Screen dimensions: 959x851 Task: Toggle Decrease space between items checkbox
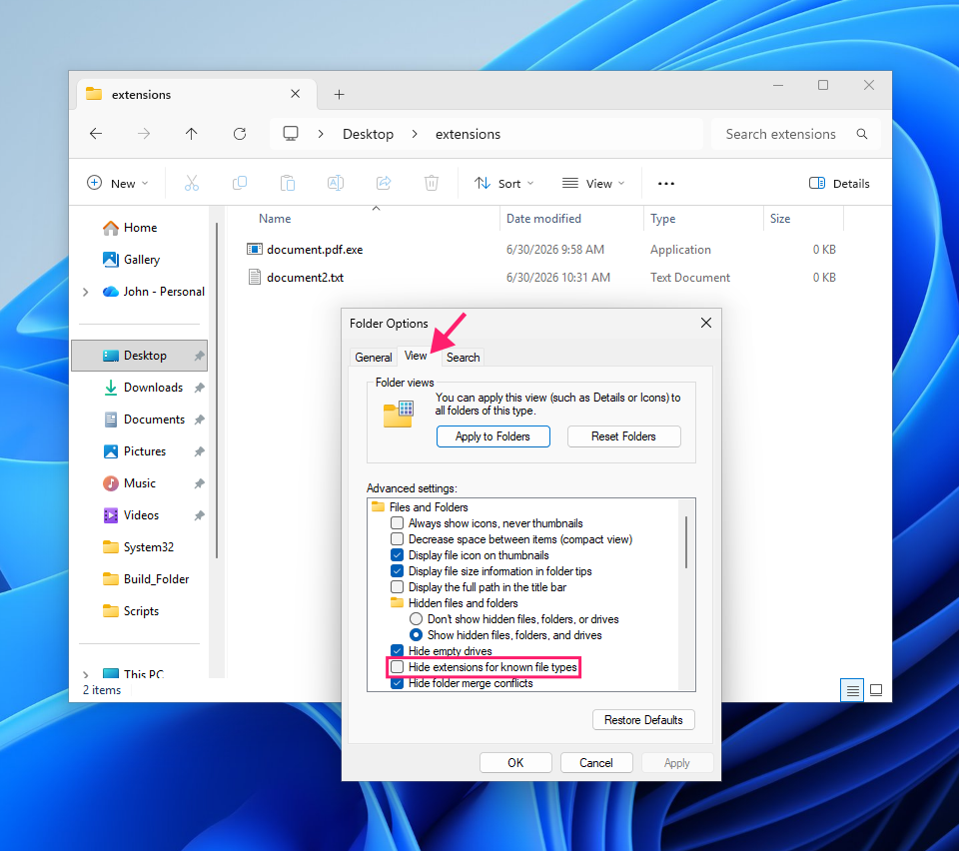397,539
